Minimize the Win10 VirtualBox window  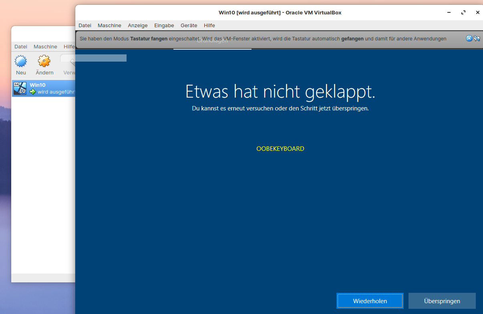(x=449, y=12)
